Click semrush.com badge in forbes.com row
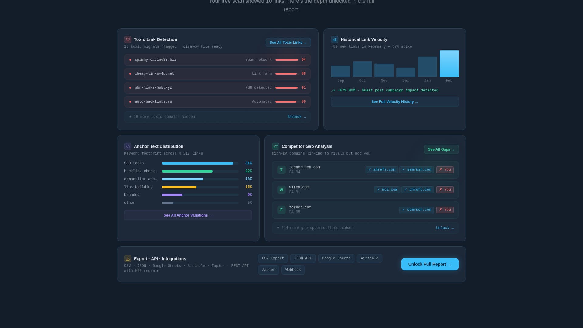Image resolution: width=583 pixels, height=328 pixels. click(x=417, y=210)
